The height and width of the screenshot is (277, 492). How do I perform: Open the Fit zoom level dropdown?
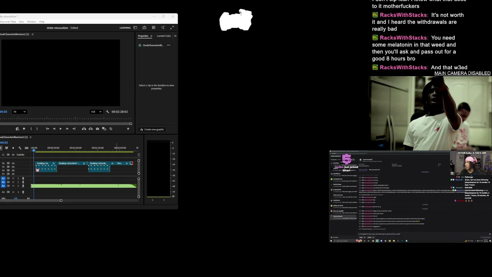tap(19, 112)
